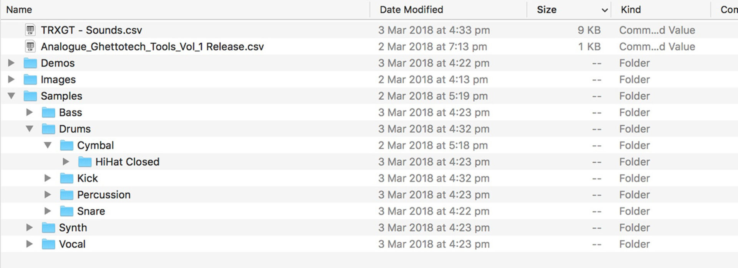This screenshot has height=268, width=738.
Task: Sort by the Name column header
Action: [19, 10]
